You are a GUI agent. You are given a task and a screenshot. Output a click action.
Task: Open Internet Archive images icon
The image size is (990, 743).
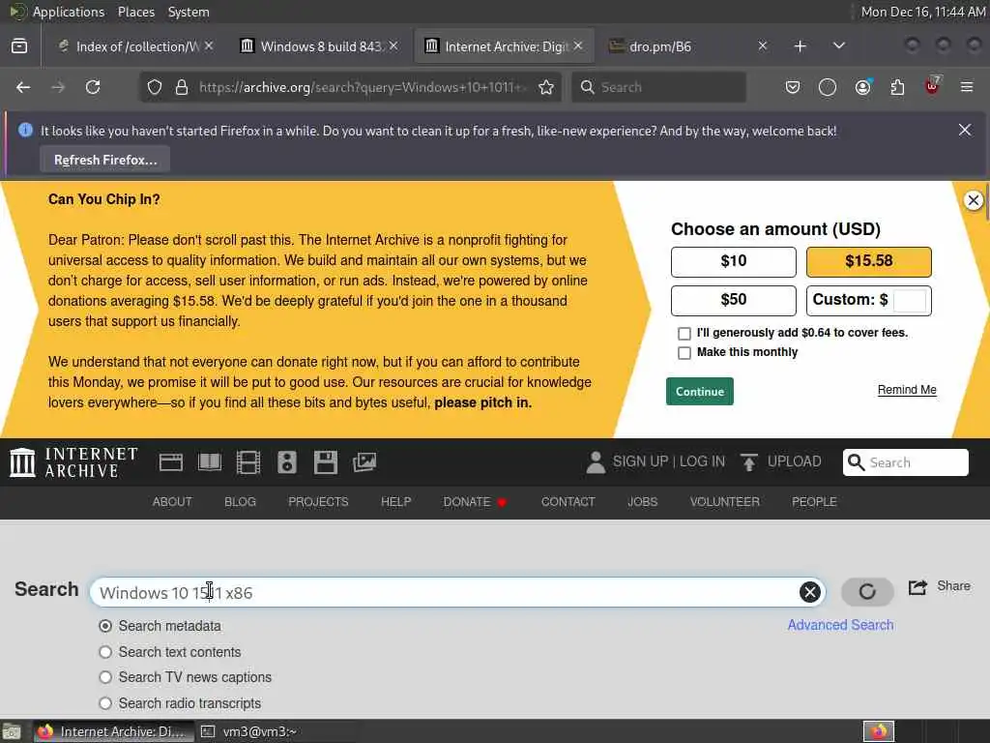pyautogui.click(x=364, y=462)
